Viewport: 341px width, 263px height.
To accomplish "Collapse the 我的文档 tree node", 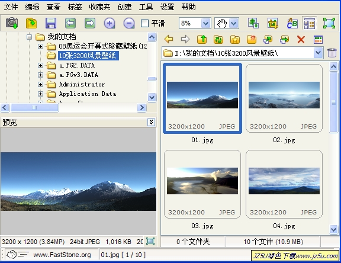I will (x=29, y=37).
